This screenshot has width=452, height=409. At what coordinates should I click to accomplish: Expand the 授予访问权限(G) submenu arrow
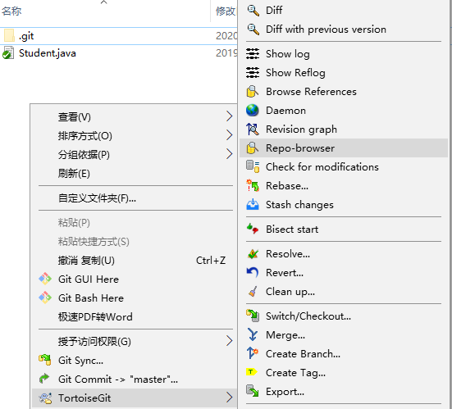[229, 341]
